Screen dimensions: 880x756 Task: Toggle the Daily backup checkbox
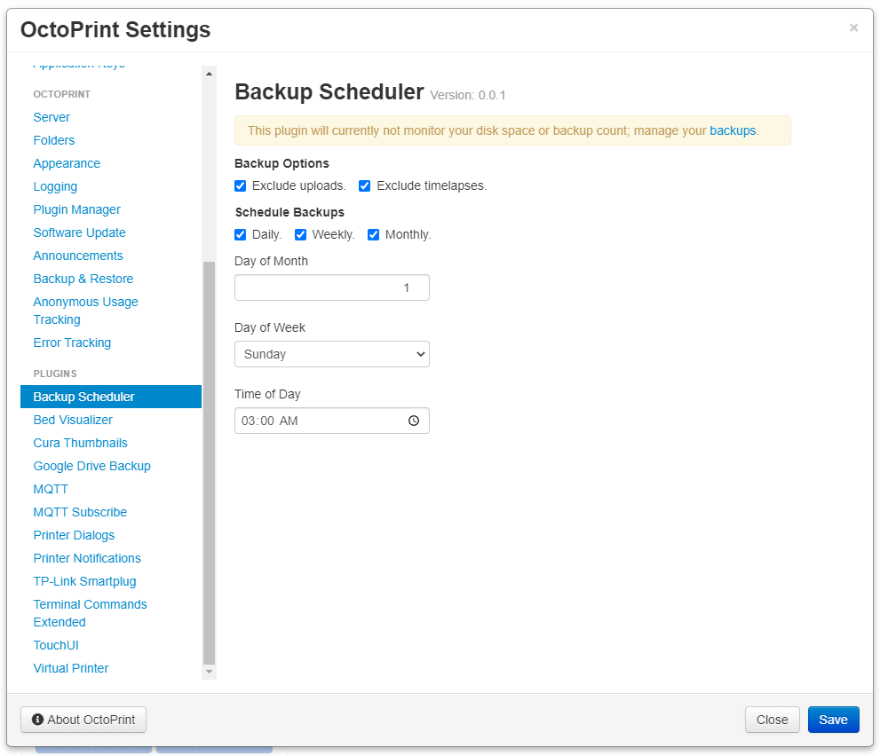click(x=240, y=234)
